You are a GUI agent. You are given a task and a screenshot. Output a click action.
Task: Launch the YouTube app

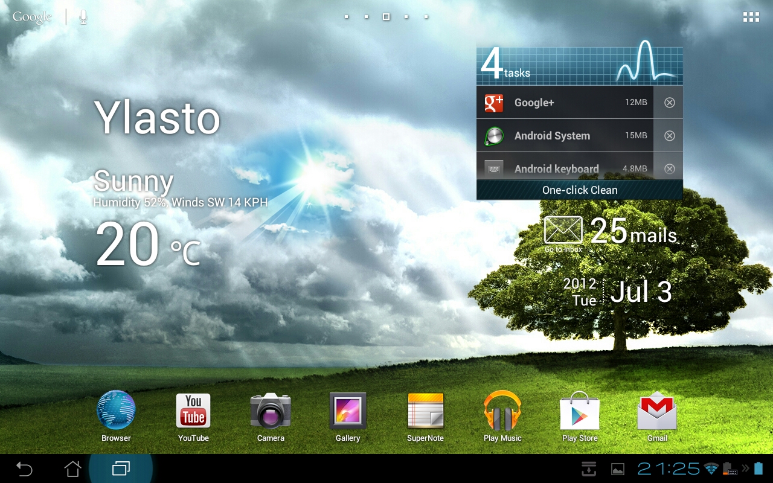pyautogui.click(x=193, y=416)
